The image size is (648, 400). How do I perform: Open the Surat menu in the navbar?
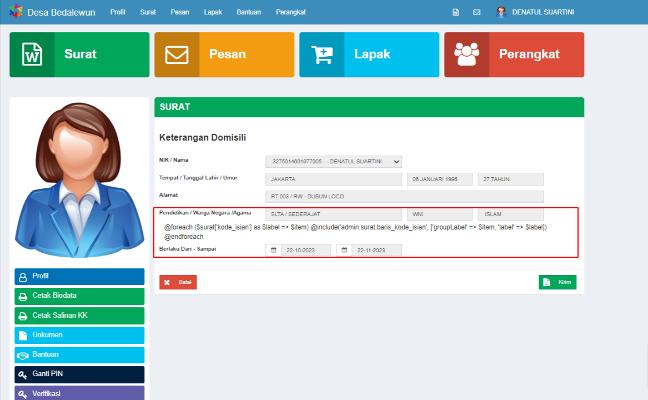148,12
